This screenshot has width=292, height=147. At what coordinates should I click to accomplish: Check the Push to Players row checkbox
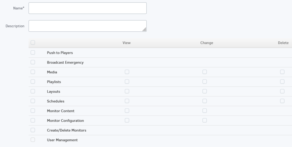[x=33, y=52]
